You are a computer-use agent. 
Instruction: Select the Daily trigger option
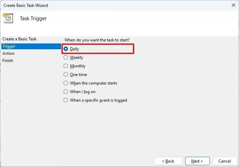click(x=66, y=49)
